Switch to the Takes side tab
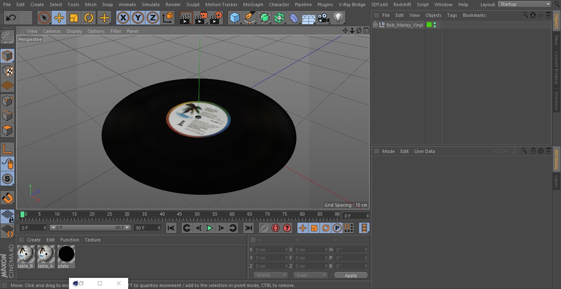This screenshot has width=561, height=289. click(x=556, y=40)
